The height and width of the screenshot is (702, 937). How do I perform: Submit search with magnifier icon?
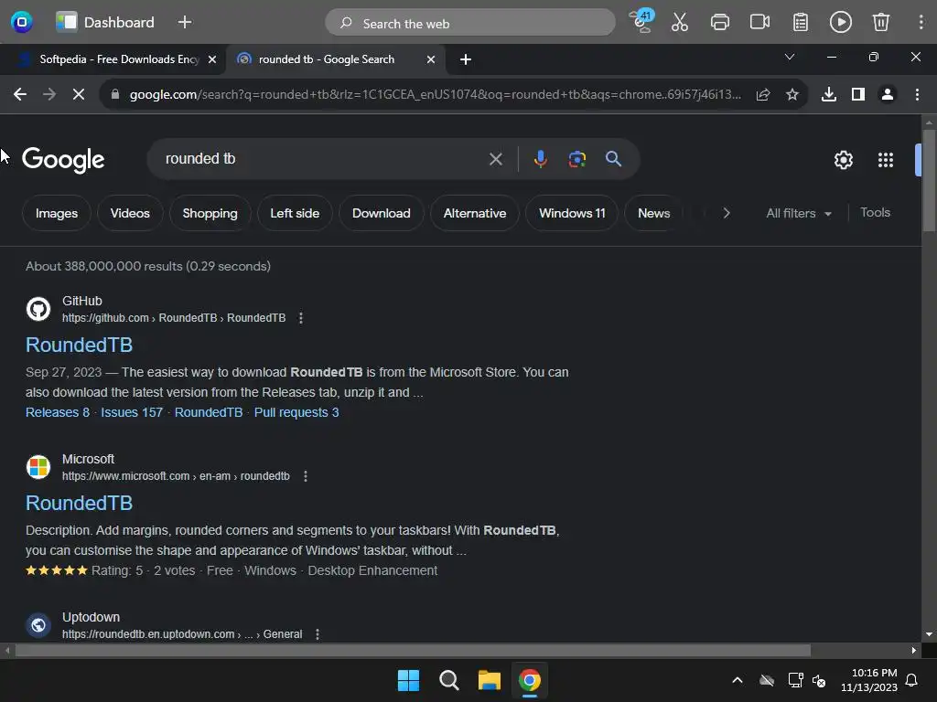[x=613, y=159]
